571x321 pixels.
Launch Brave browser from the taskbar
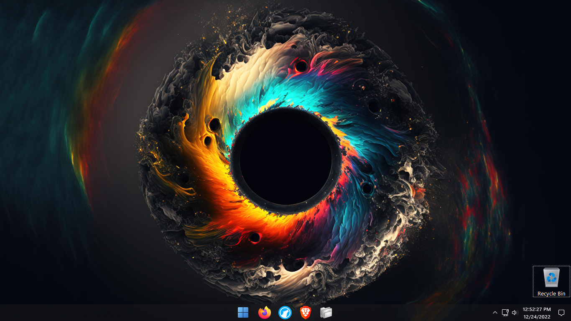coord(306,312)
